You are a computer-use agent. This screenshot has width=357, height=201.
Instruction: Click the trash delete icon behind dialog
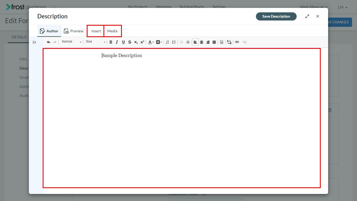point(330,110)
